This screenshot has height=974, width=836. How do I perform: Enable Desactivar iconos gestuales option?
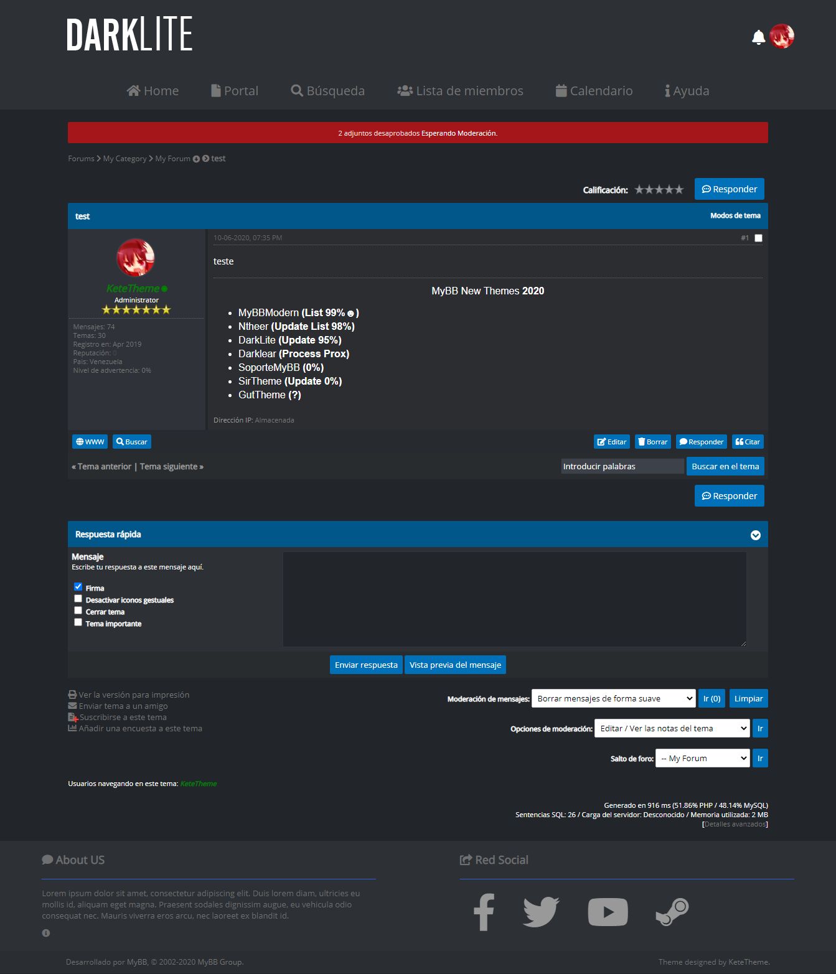pos(78,598)
